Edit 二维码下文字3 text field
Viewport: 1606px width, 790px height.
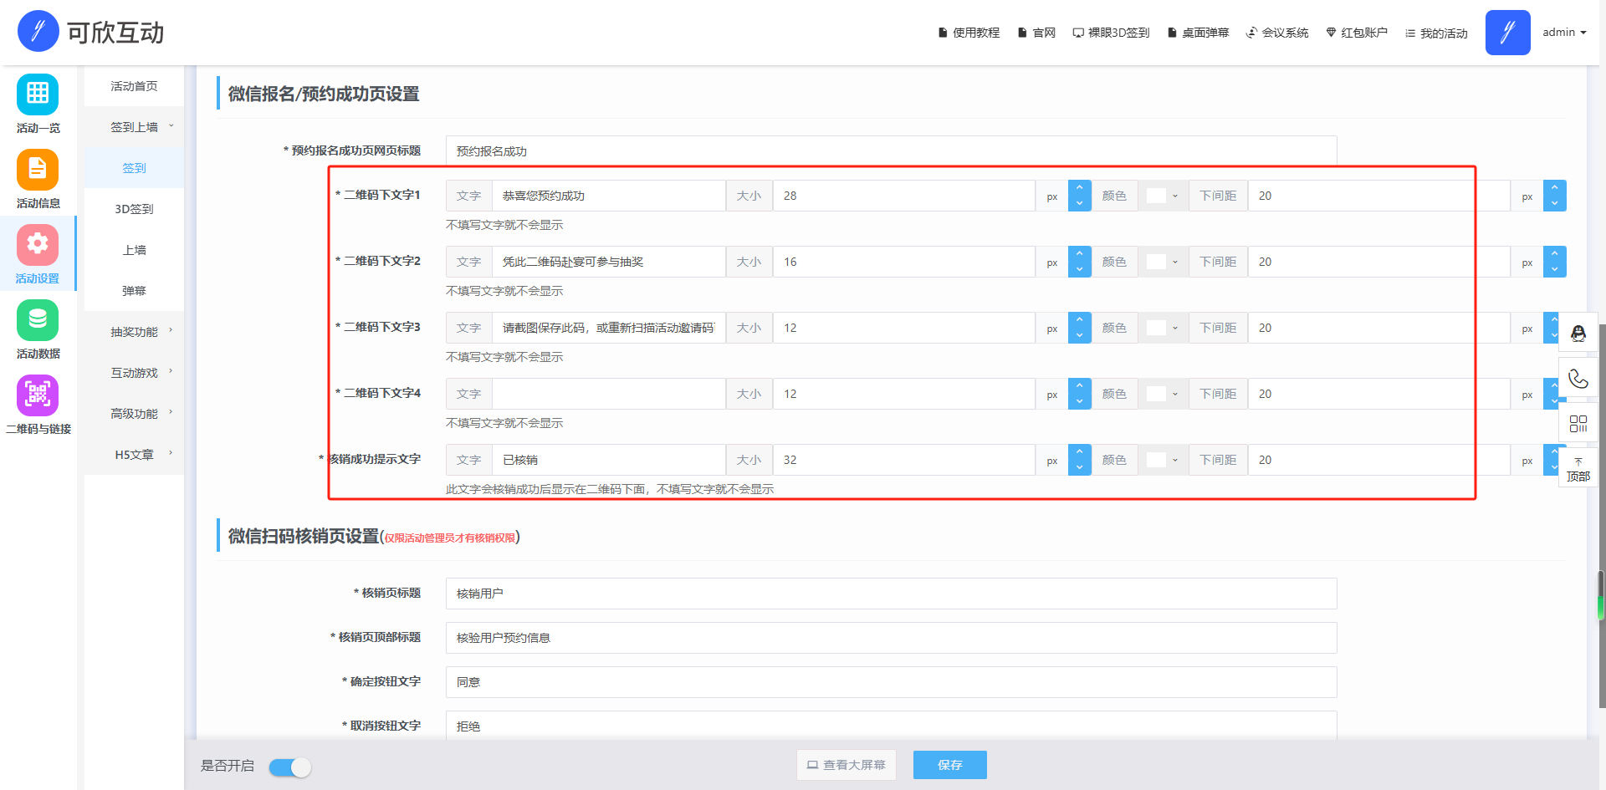[609, 328]
